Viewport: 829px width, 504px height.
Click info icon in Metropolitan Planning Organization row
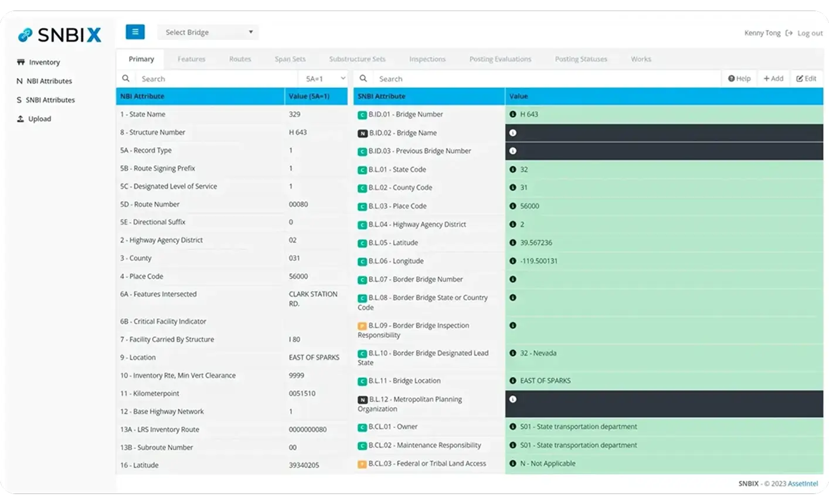coord(513,399)
